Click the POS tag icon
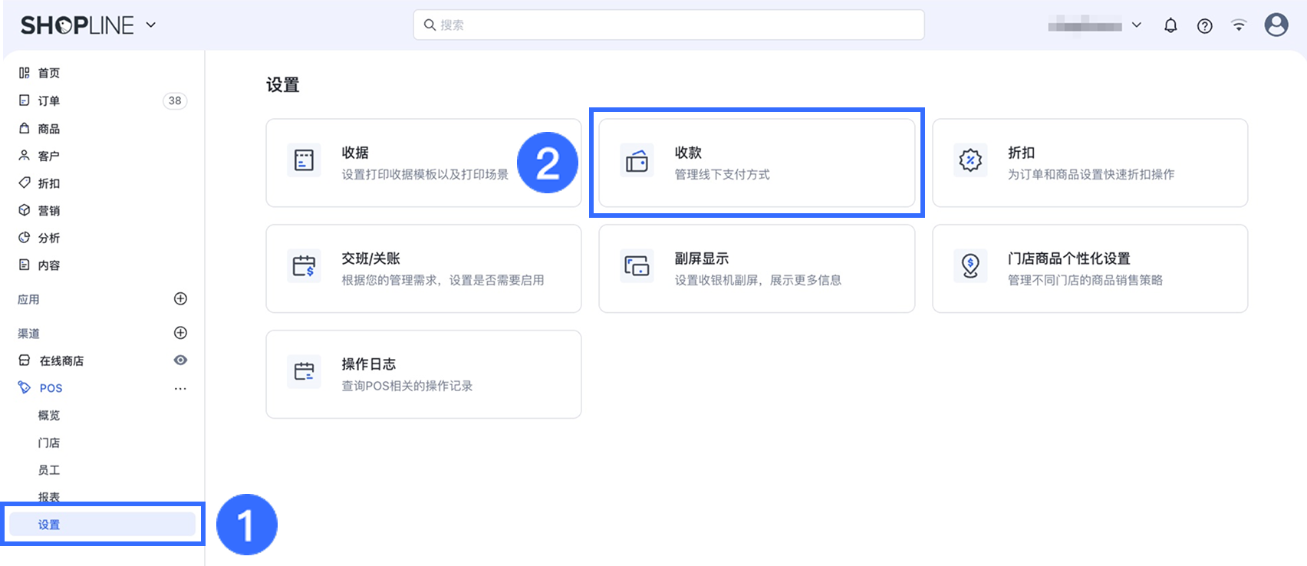This screenshot has width=1307, height=566. tap(25, 387)
